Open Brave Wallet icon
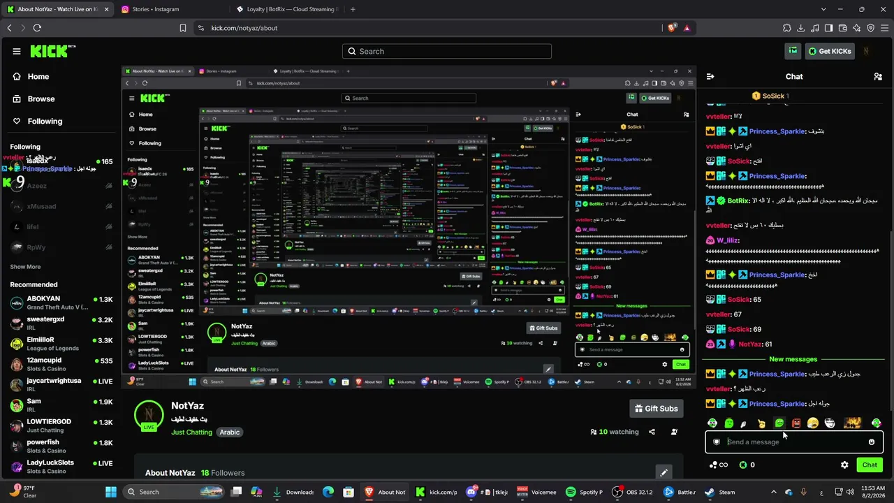Screen dimensions: 894x503 (x=843, y=28)
